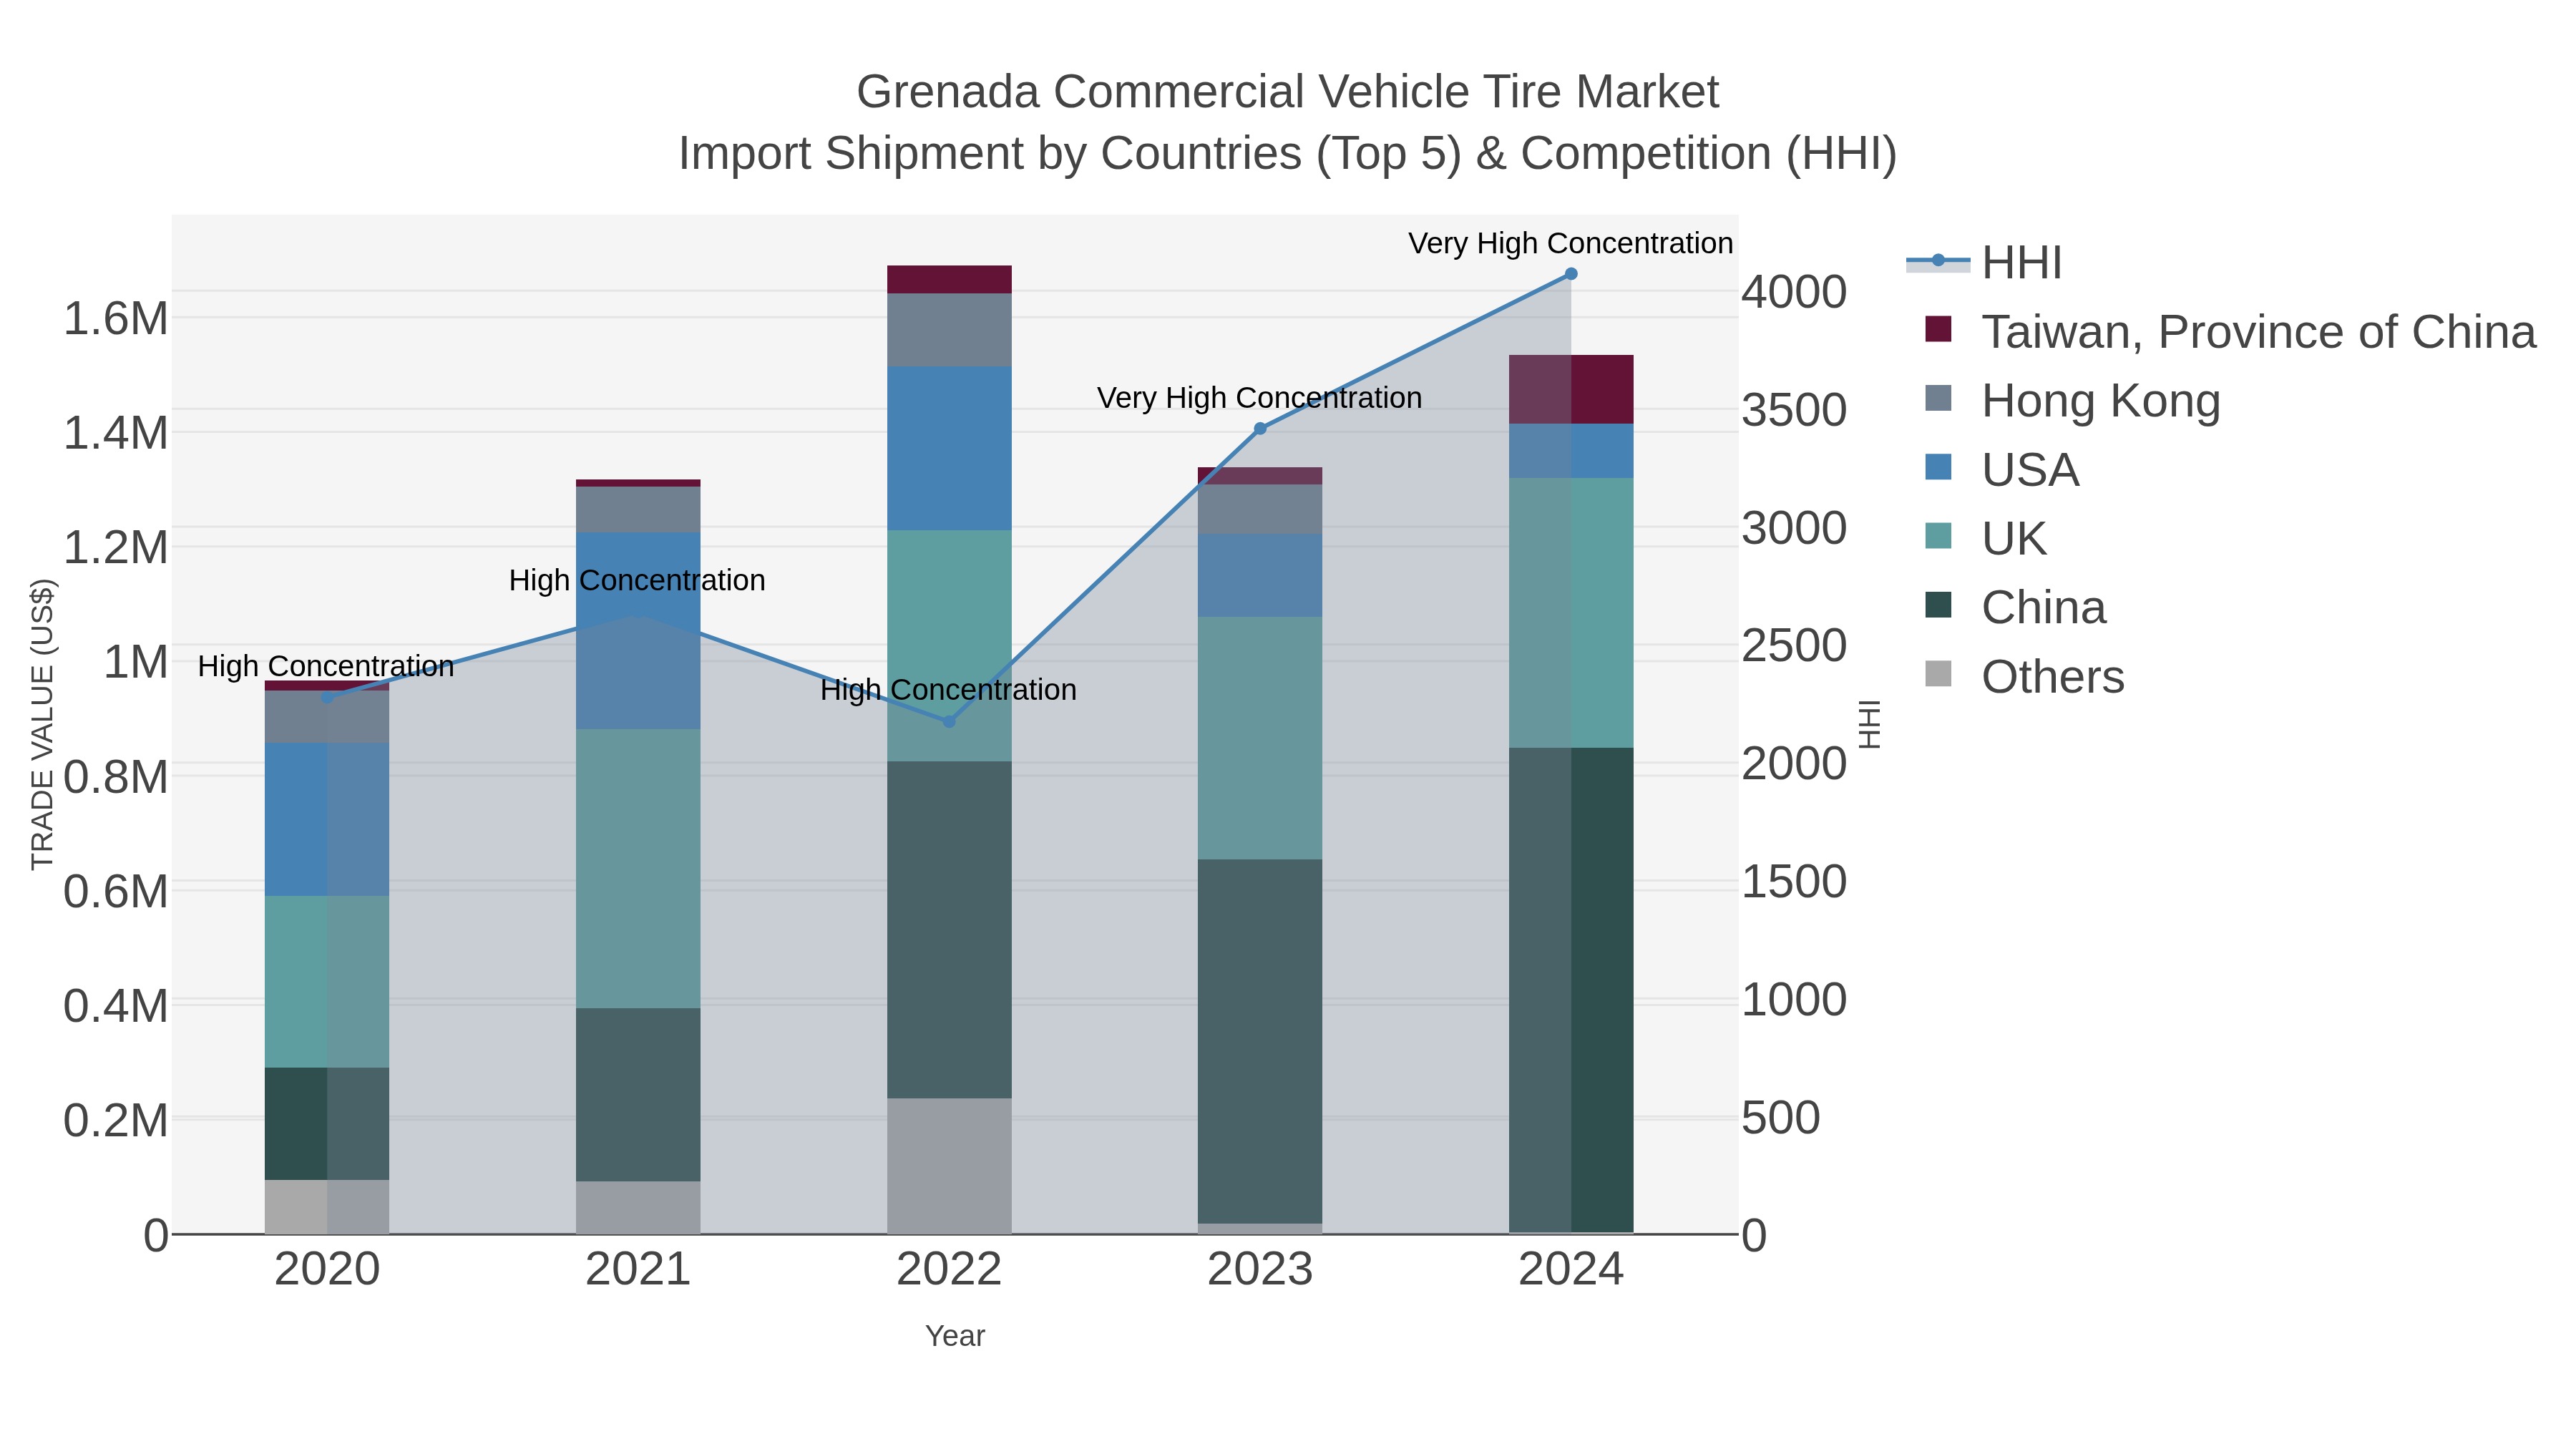Click the 2024 HHI data point
The image size is (2576, 1449).
(1571, 273)
